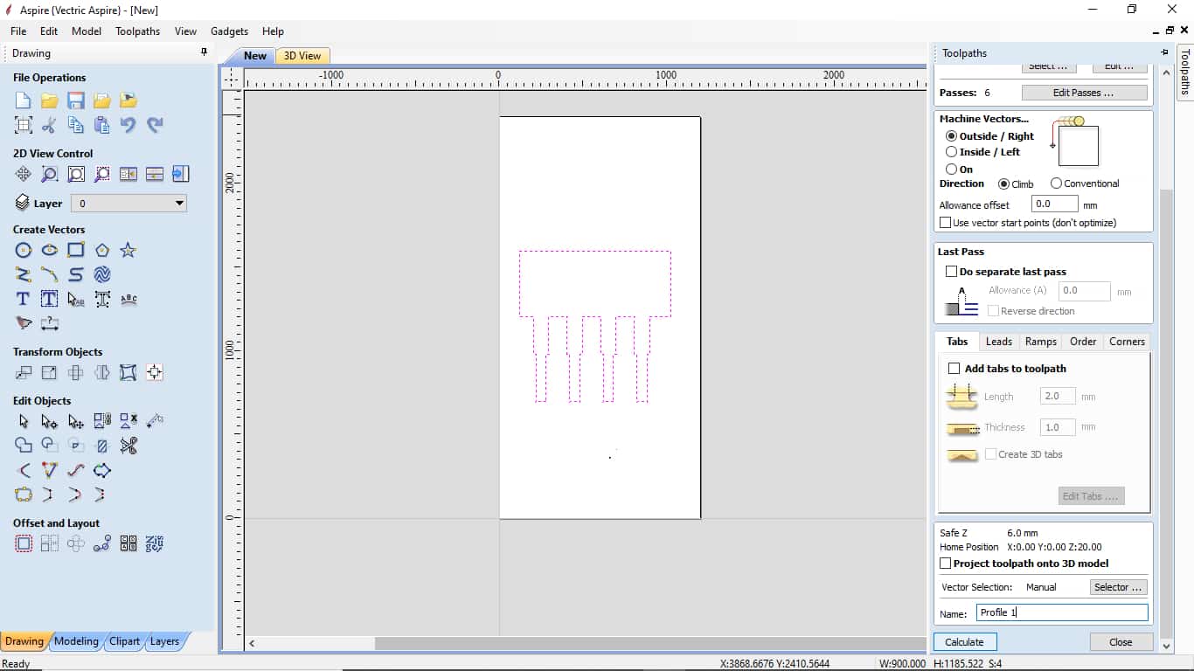The width and height of the screenshot is (1194, 671).
Task: Select Copy Along Vectors tool
Action: coord(102,544)
